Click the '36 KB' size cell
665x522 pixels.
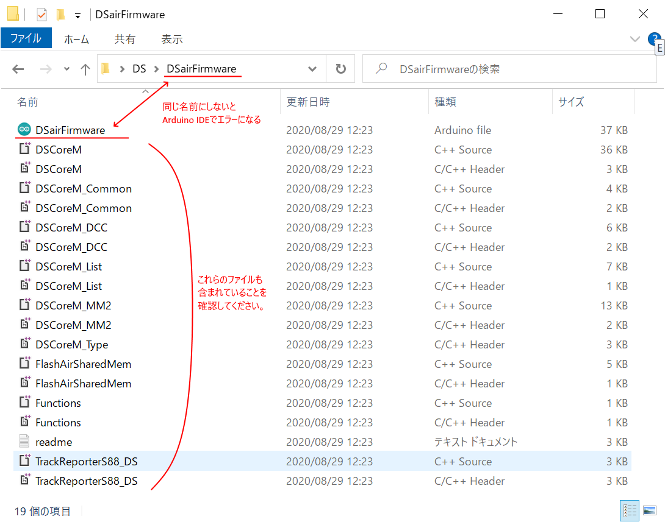[614, 149]
